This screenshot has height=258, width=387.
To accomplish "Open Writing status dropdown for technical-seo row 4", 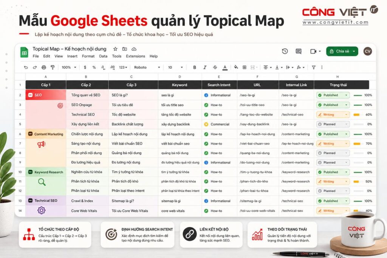I will 333,115.
